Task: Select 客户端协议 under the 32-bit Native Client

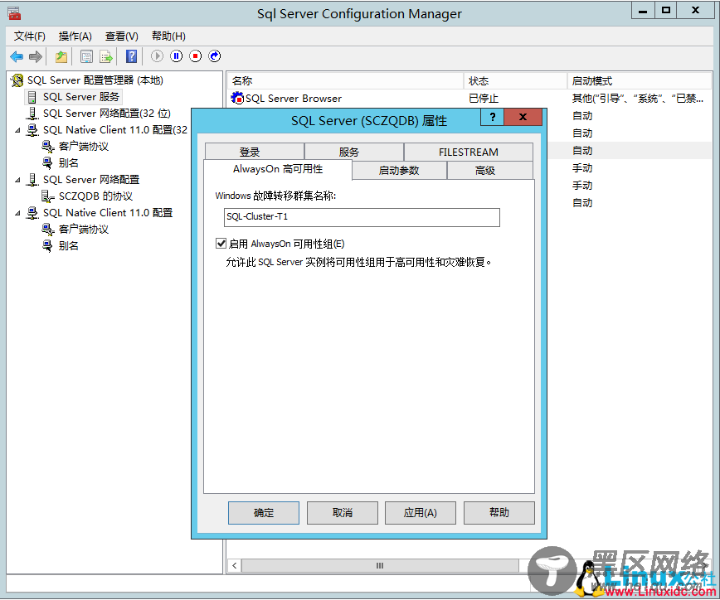Action: [x=84, y=147]
